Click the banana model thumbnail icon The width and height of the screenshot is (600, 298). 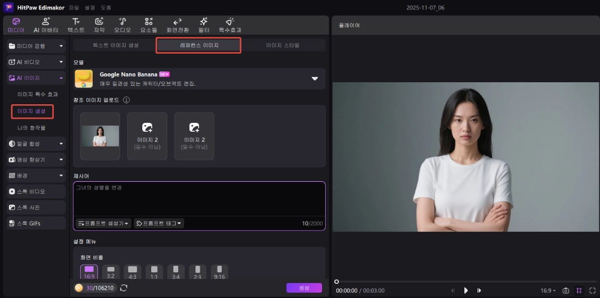[84, 79]
